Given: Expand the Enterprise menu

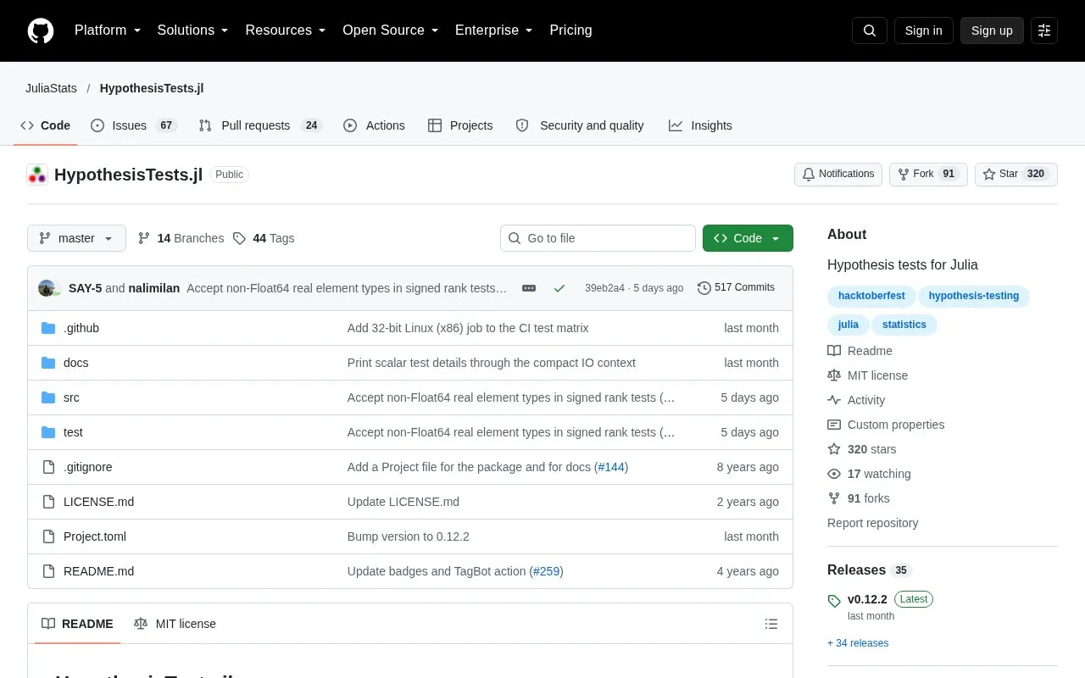Looking at the screenshot, I should coord(494,31).
